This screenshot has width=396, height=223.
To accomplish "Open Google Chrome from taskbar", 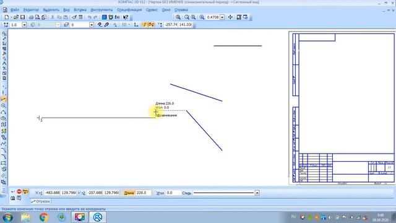I will [x=44, y=217].
